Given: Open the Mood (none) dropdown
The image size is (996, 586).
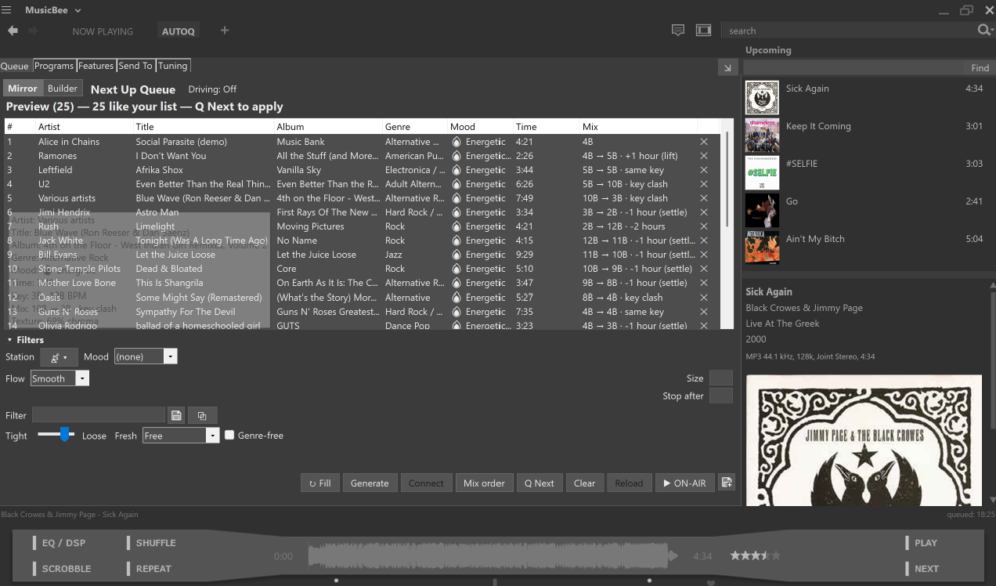Looking at the screenshot, I should (x=146, y=356).
